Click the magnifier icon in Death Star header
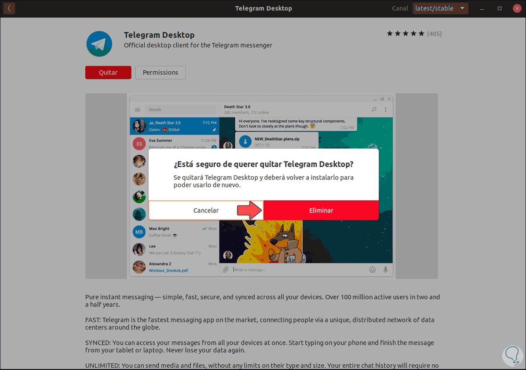 pyautogui.click(x=374, y=110)
